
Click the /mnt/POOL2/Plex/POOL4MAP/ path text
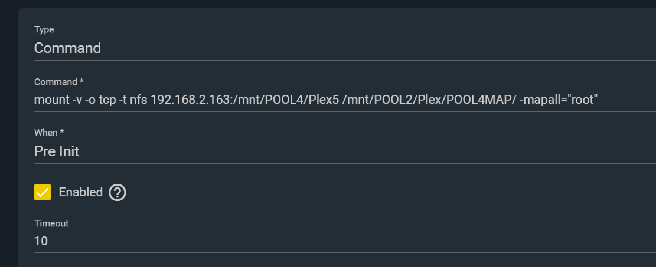(x=429, y=100)
